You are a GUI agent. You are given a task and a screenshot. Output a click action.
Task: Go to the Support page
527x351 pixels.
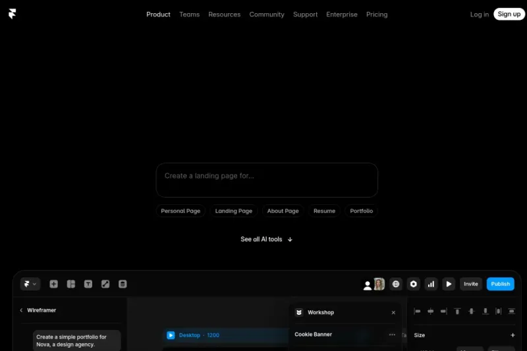point(305,14)
